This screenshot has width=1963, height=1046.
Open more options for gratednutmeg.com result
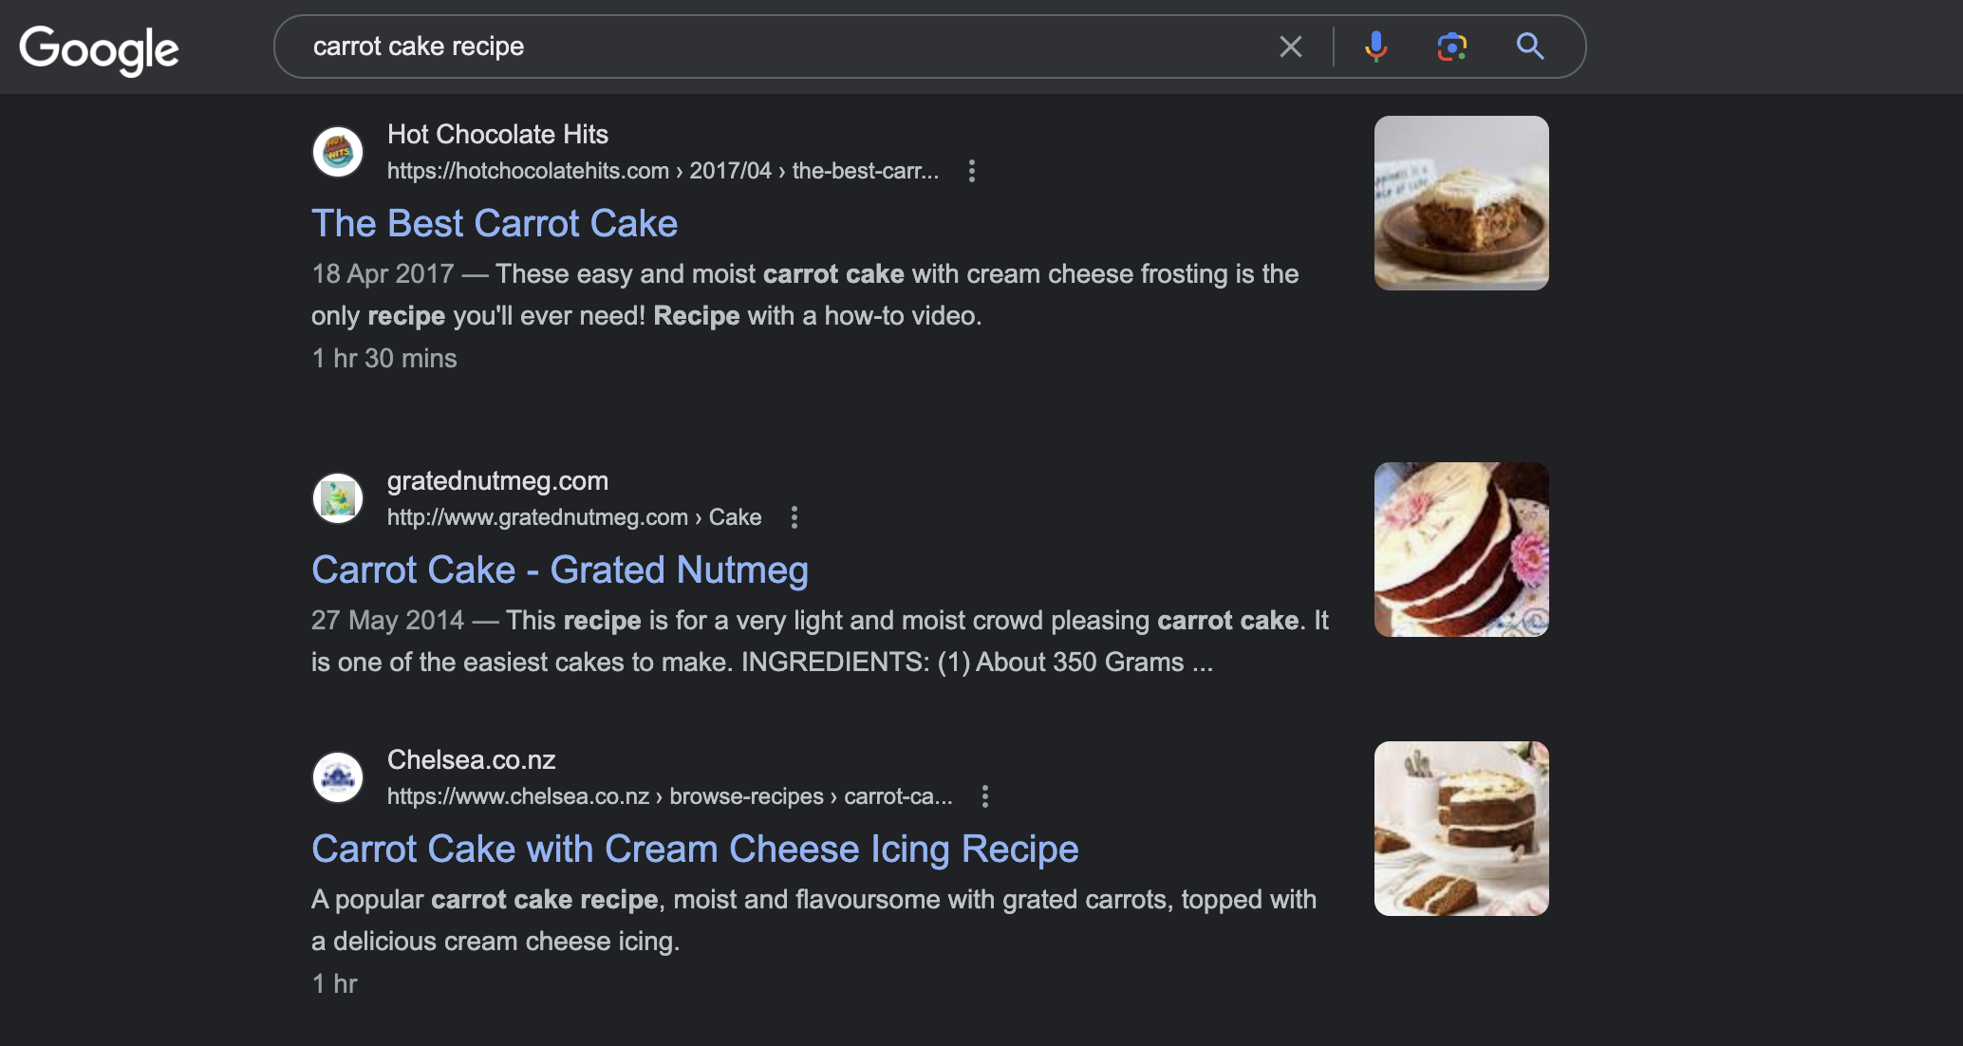coord(795,517)
